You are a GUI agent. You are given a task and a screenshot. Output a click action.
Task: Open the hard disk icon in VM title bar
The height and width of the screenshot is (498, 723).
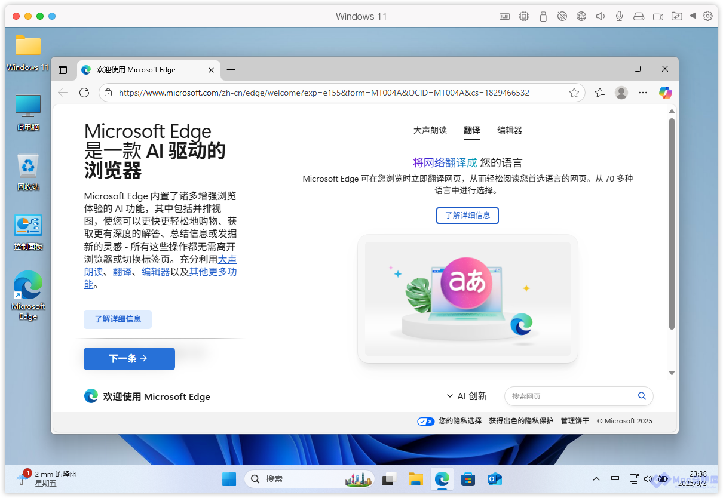point(639,17)
